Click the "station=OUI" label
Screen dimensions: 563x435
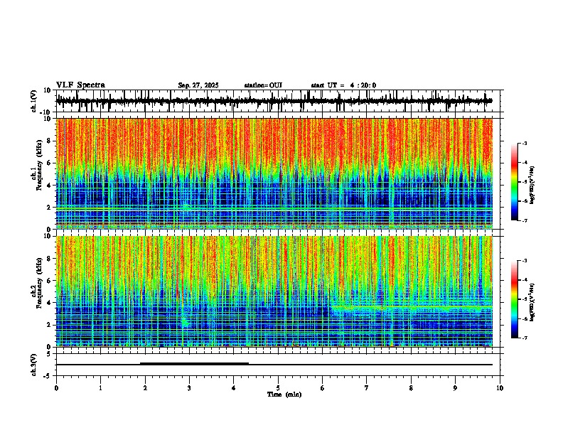263,85
